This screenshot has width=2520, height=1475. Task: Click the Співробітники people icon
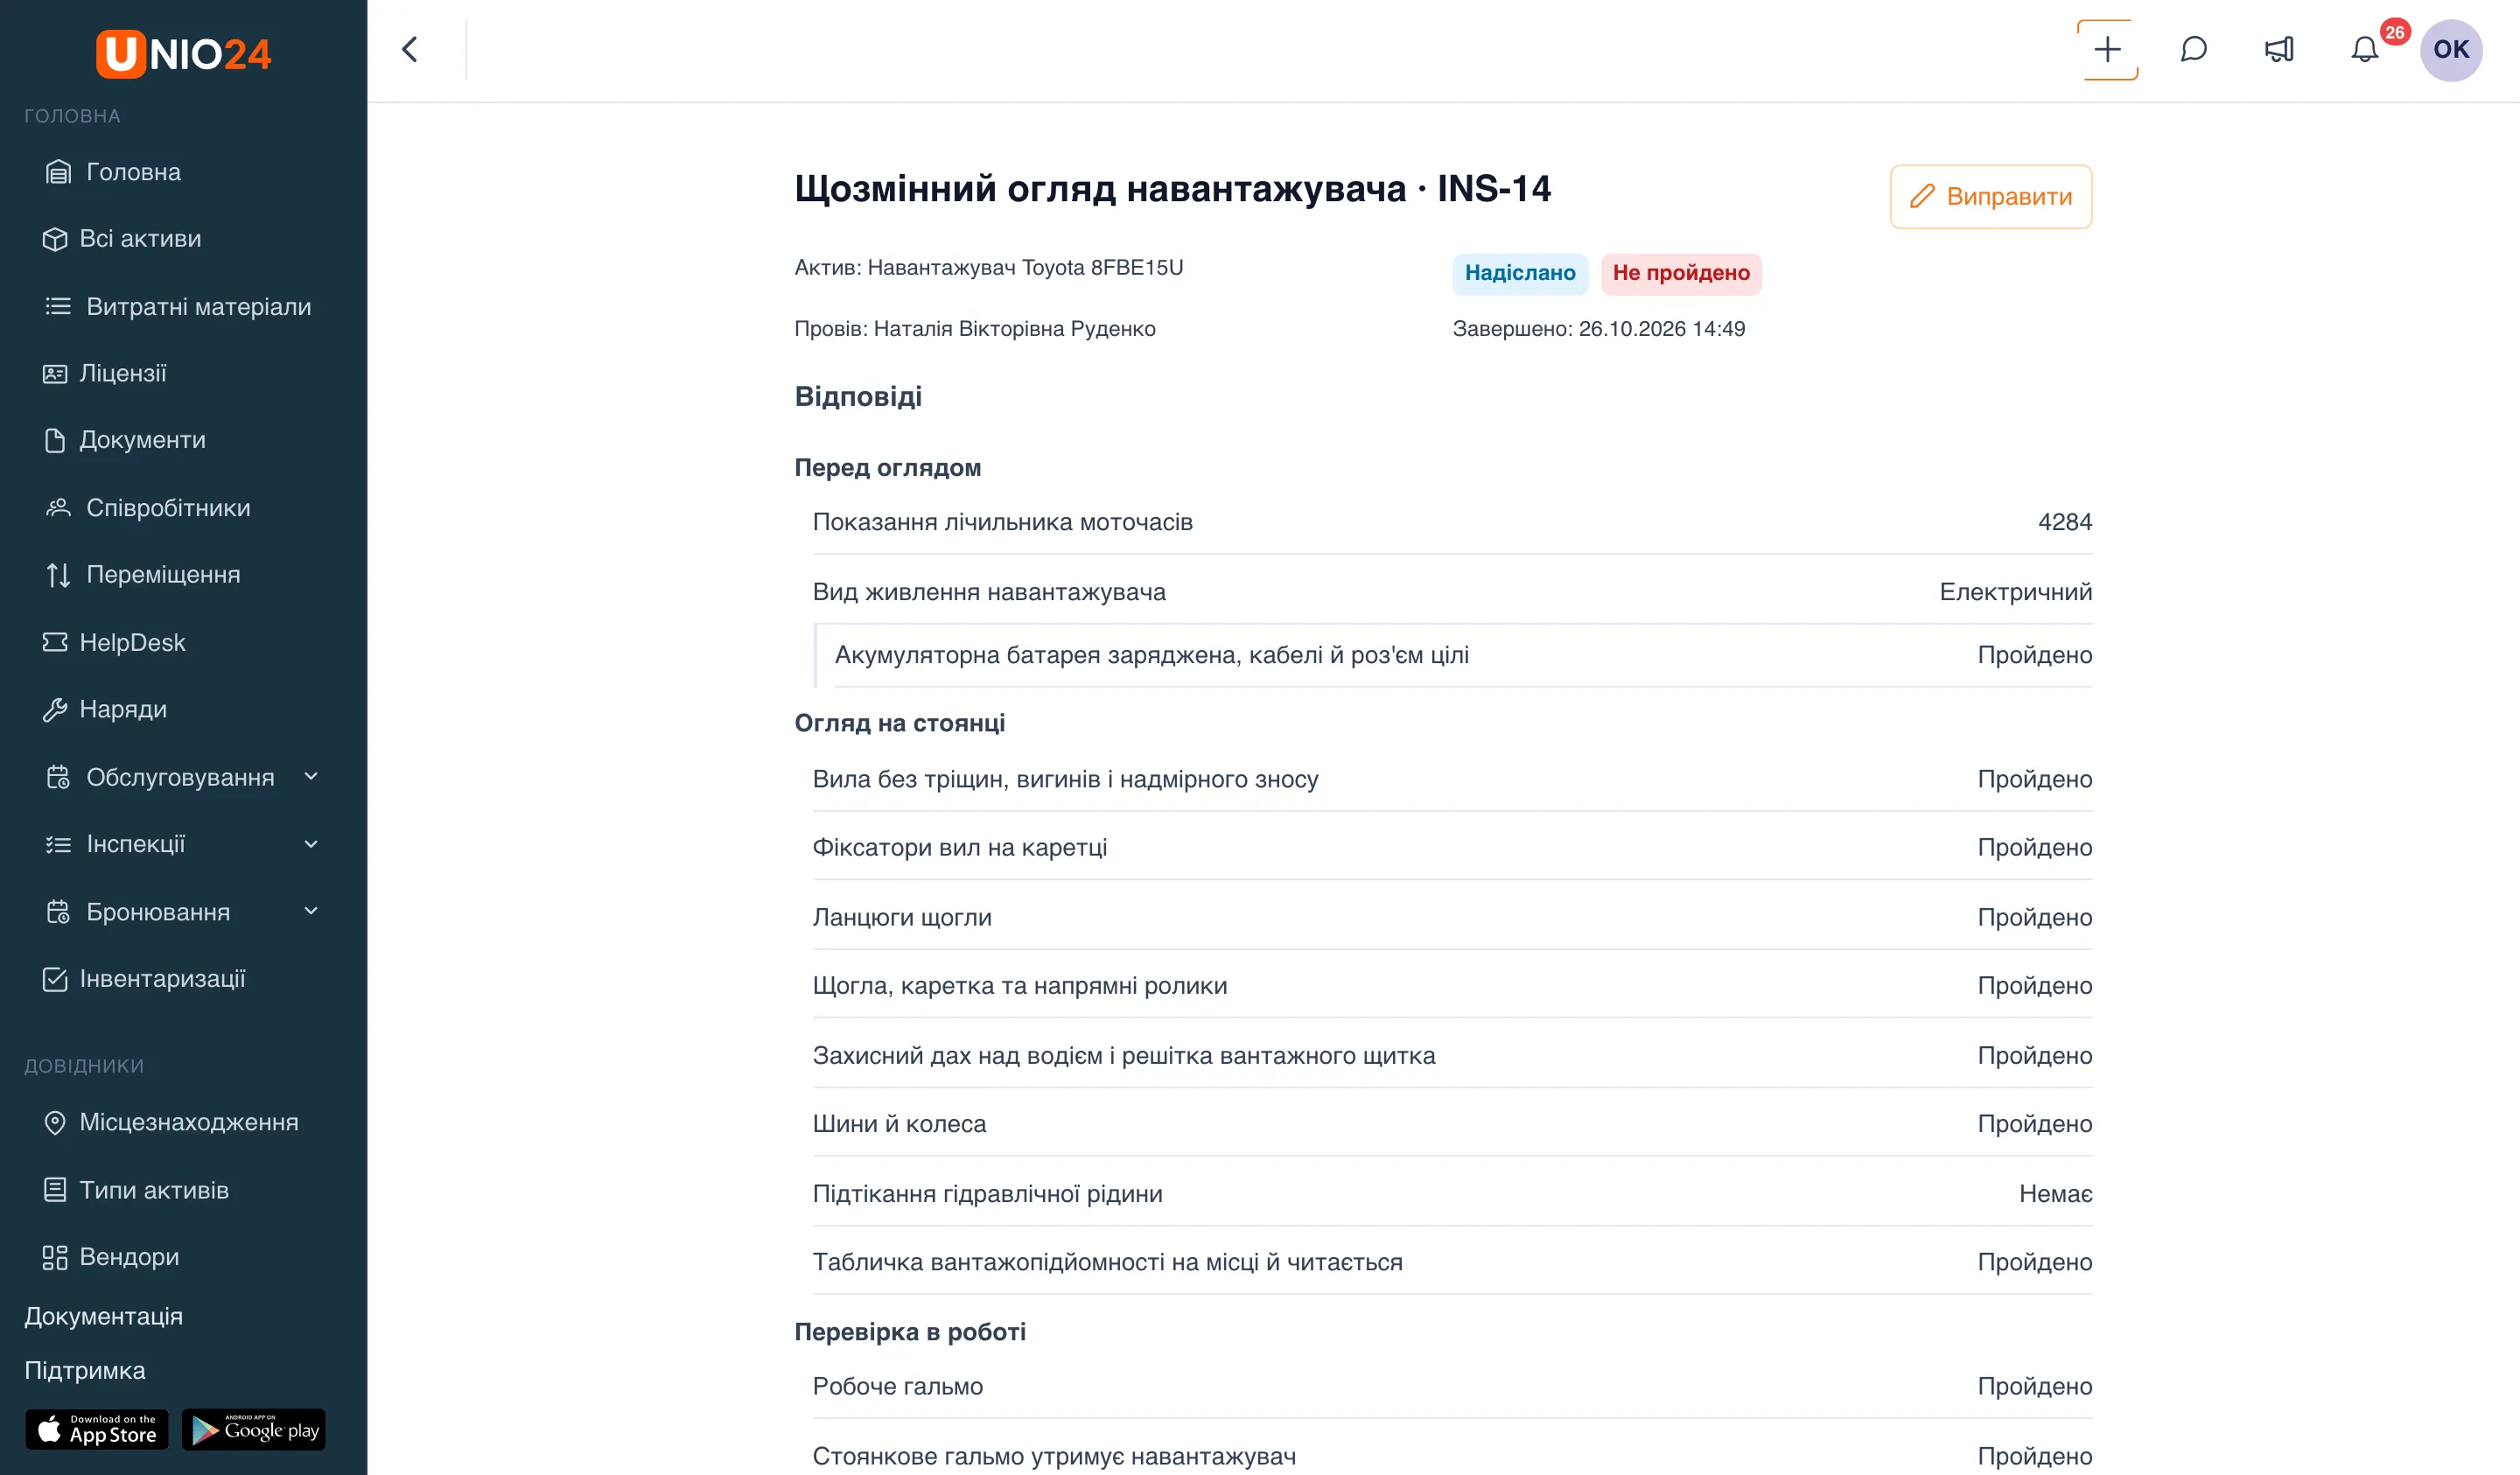coord(58,508)
